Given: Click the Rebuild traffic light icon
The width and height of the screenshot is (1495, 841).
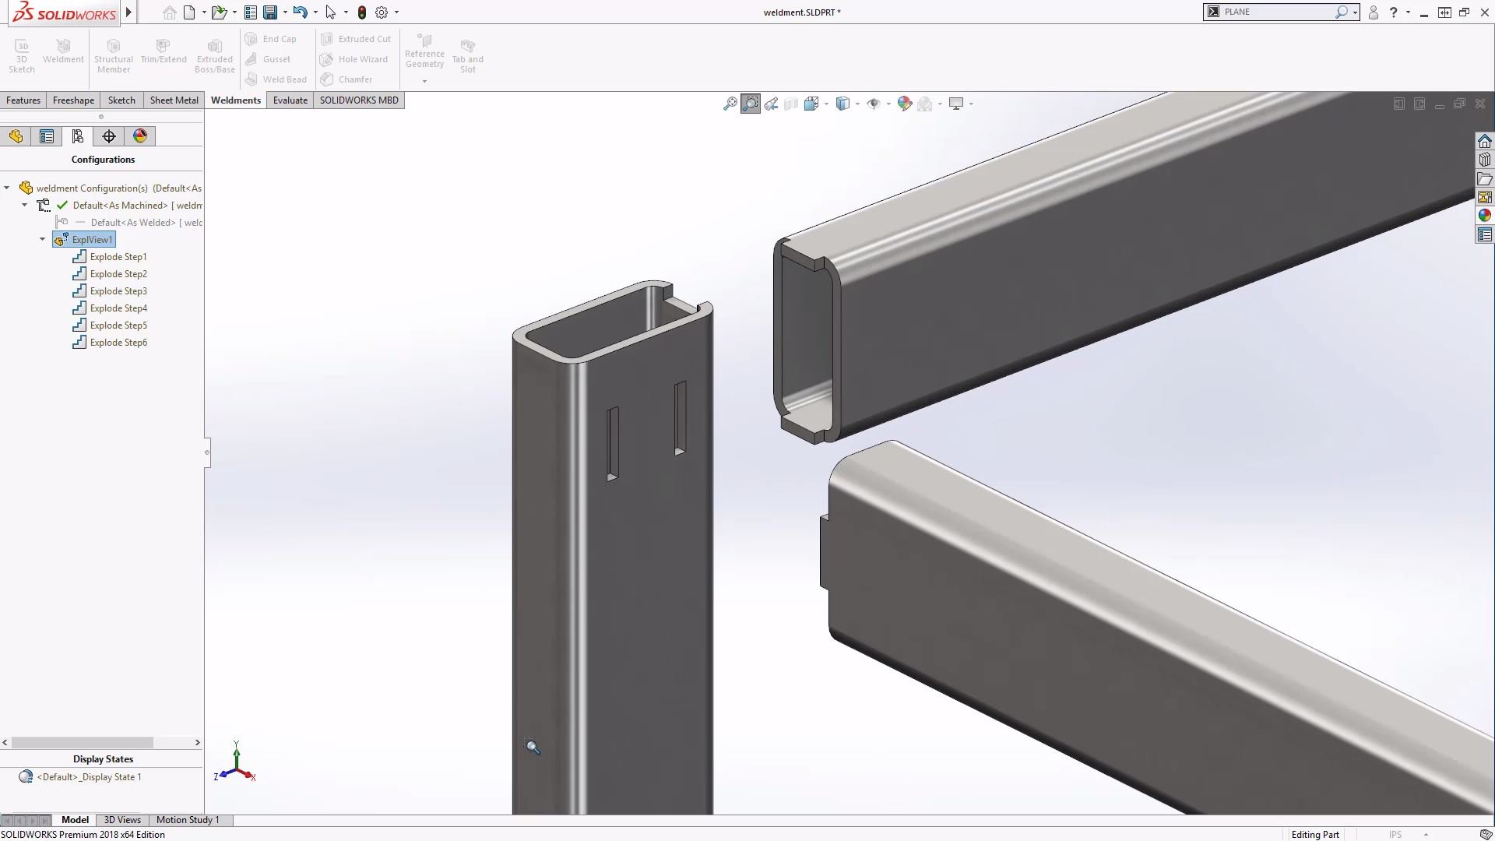Looking at the screenshot, I should click(x=362, y=12).
